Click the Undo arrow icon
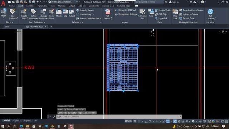The height and width of the screenshot is (129, 229). pos(38,2)
